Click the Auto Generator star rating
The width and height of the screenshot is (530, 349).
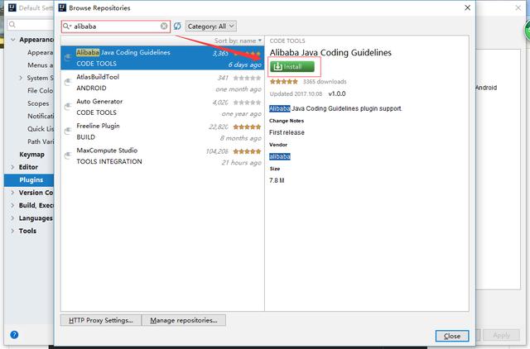247,103
